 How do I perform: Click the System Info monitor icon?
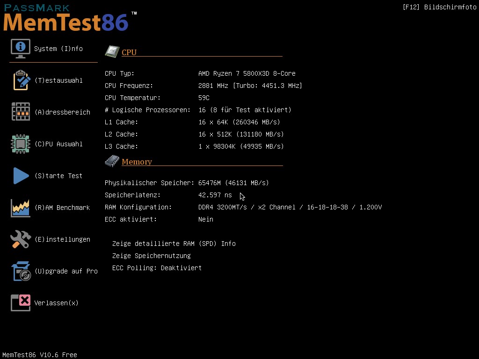[21, 49]
